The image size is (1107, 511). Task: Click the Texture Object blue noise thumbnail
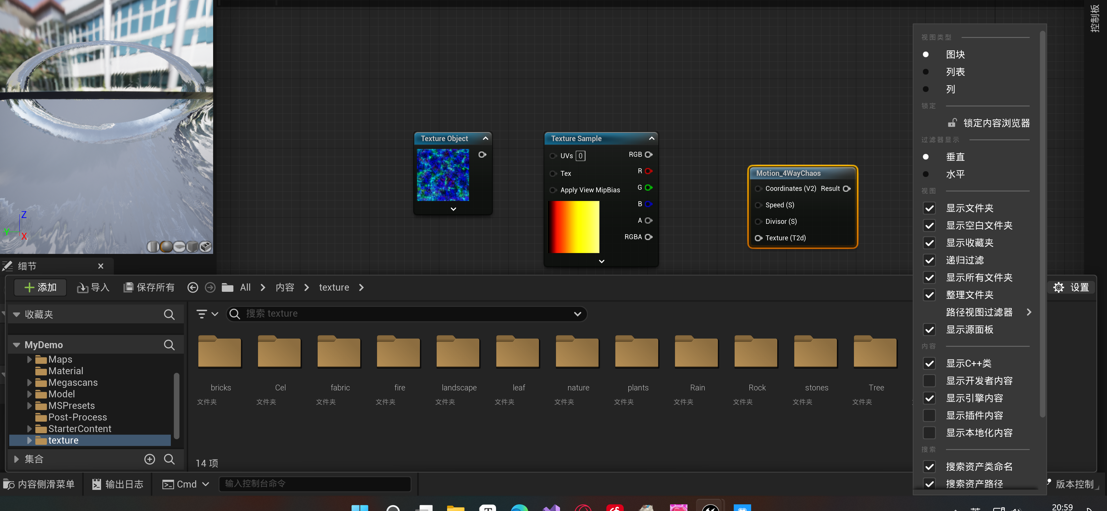443,175
